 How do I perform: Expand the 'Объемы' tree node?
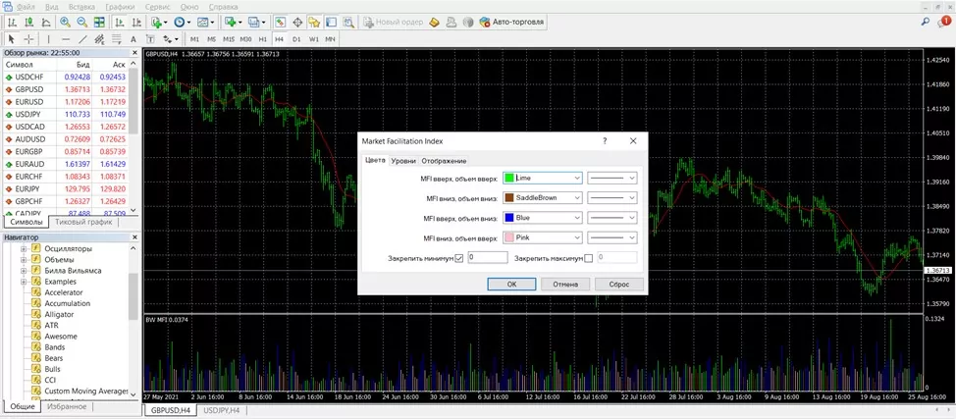pos(24,260)
